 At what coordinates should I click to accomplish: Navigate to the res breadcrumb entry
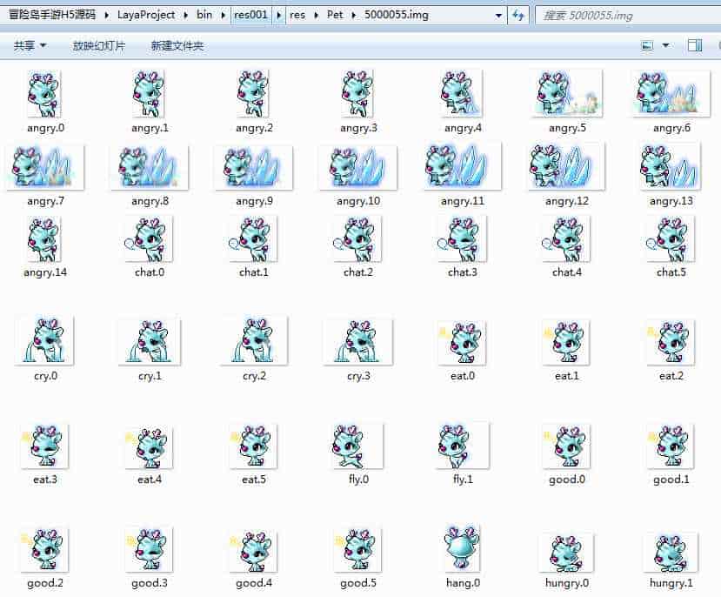coord(298,15)
